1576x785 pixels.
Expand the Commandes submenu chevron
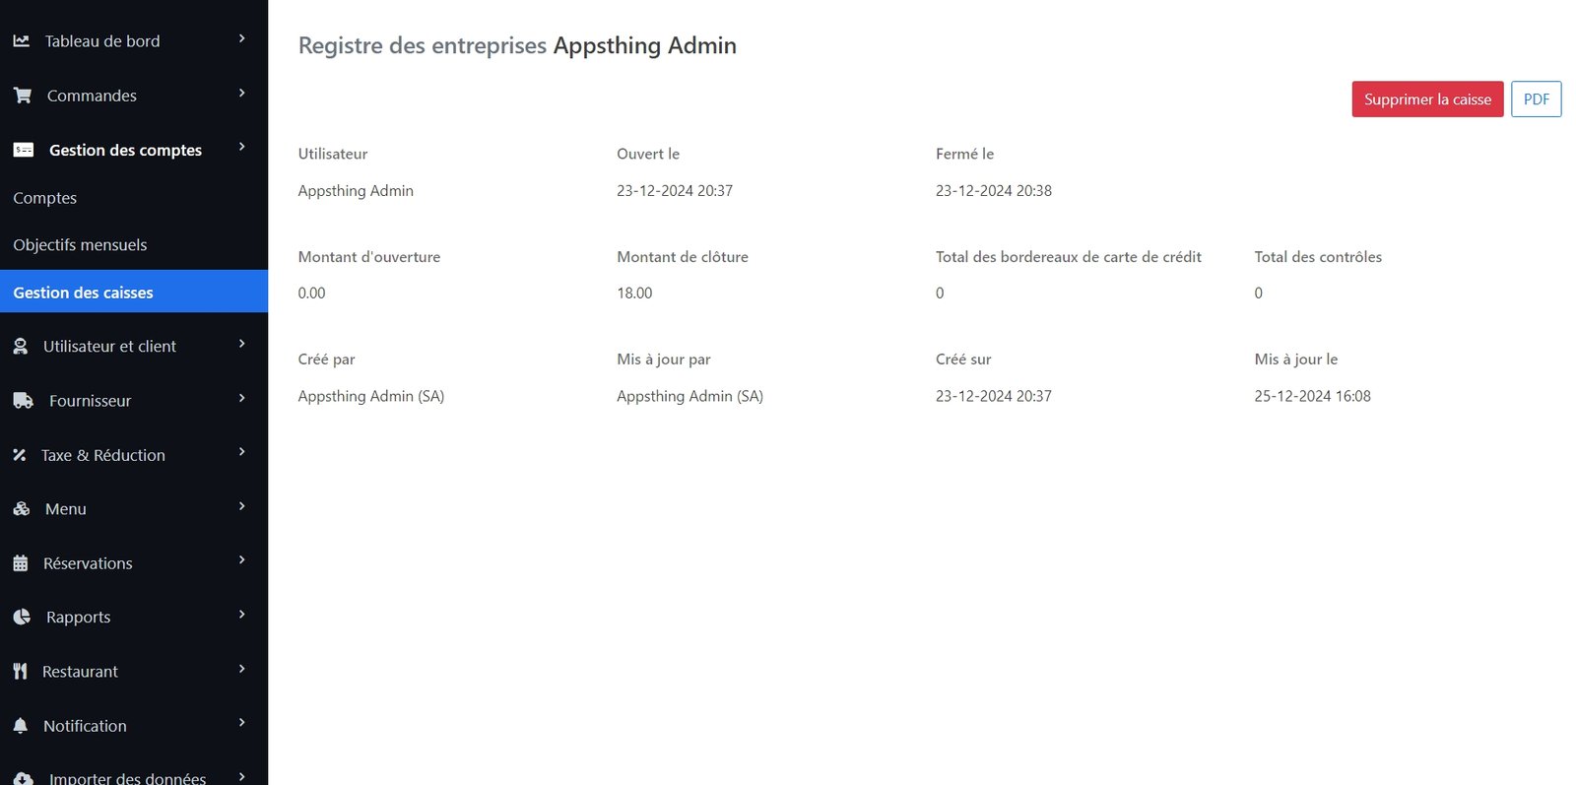241,93
